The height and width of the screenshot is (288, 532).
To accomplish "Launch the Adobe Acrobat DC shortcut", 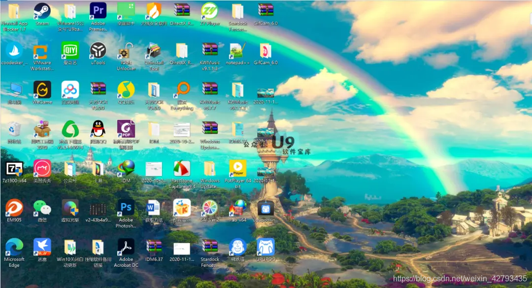I will (x=126, y=247).
